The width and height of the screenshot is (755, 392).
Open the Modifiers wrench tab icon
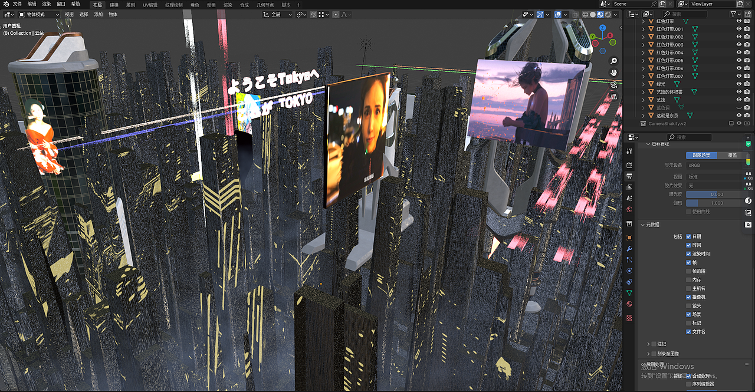pyautogui.click(x=630, y=249)
